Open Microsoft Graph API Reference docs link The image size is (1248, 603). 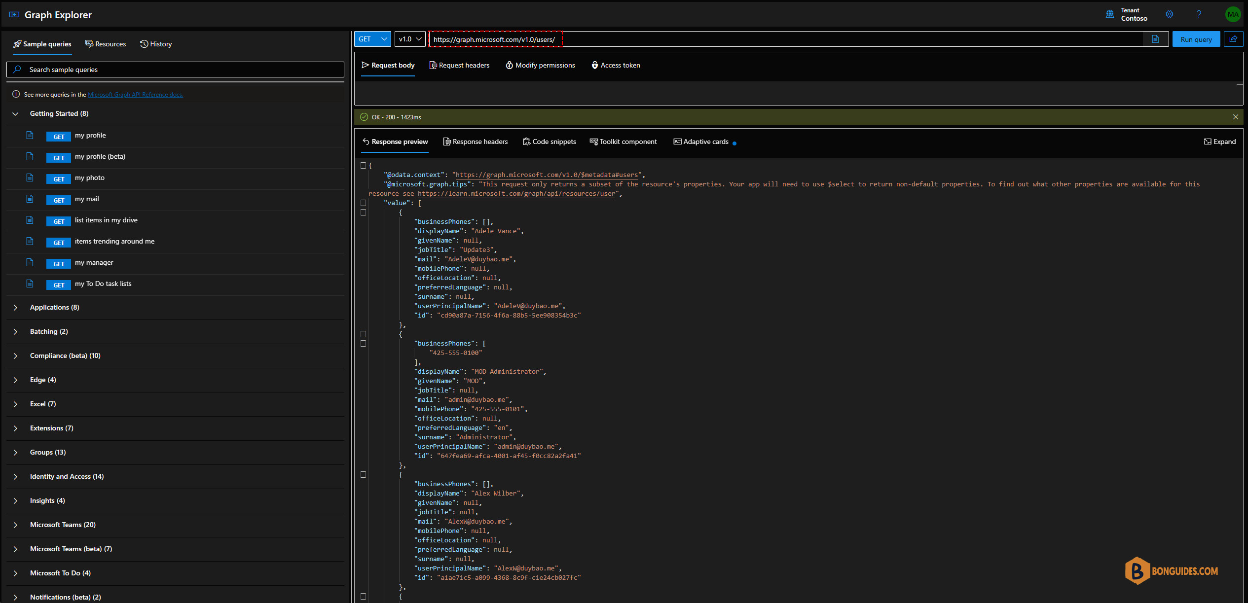point(135,95)
